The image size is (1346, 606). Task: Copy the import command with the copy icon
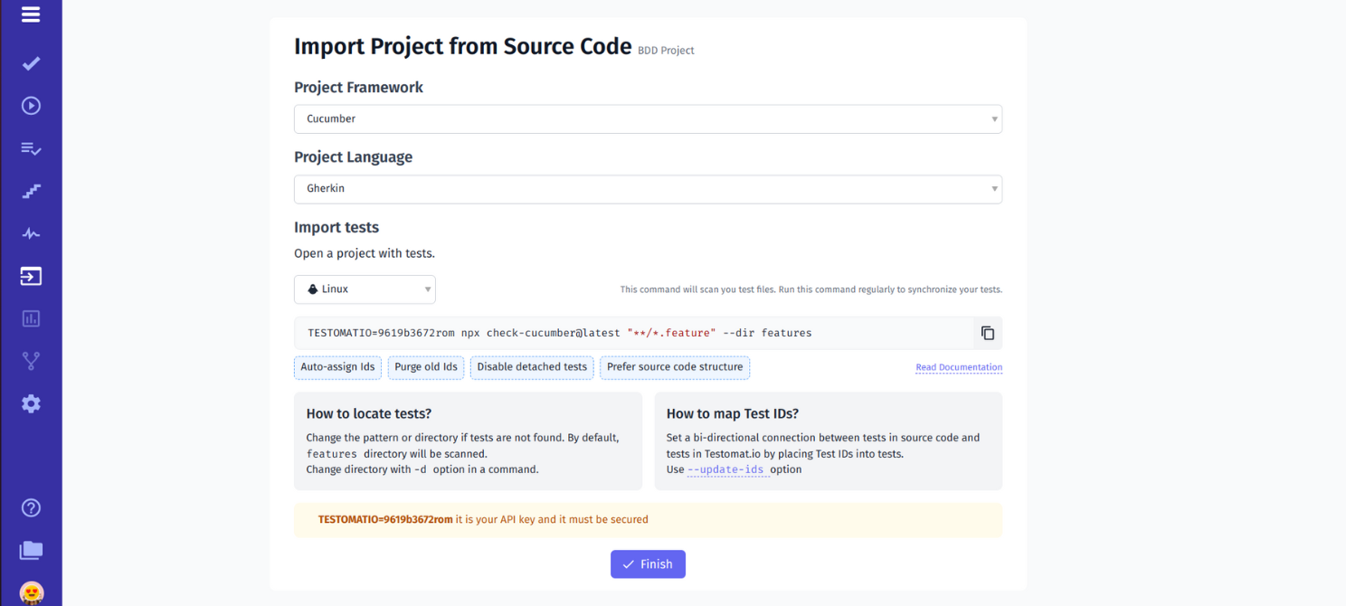coord(988,333)
